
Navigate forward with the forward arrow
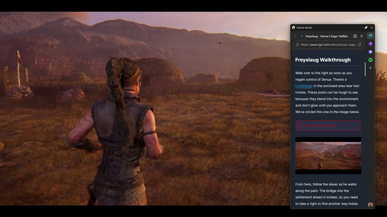point(302,36)
